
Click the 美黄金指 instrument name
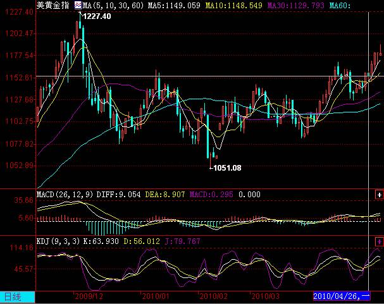53,5
